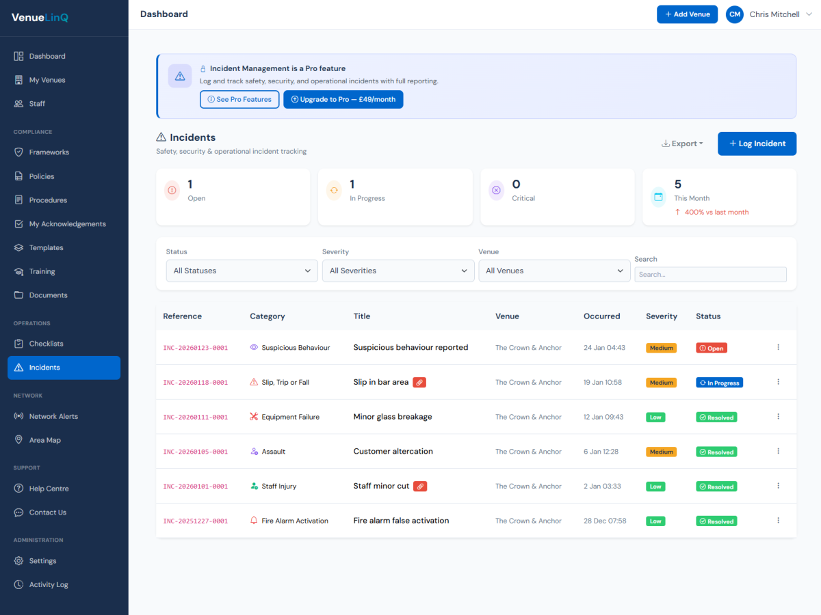Click the Critical incidents stat icon
Image resolution: width=821 pixels, height=615 pixels.
(496, 191)
